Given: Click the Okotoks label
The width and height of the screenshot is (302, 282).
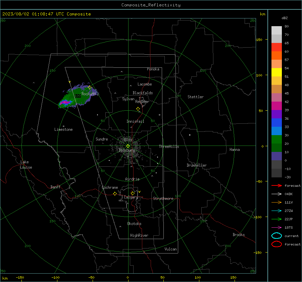Looking at the screenshot, I should point(134,224).
